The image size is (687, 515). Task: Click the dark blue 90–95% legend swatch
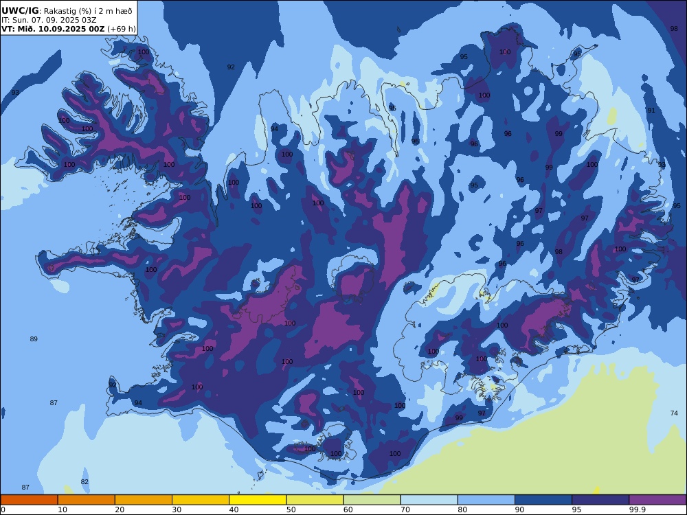543,500
